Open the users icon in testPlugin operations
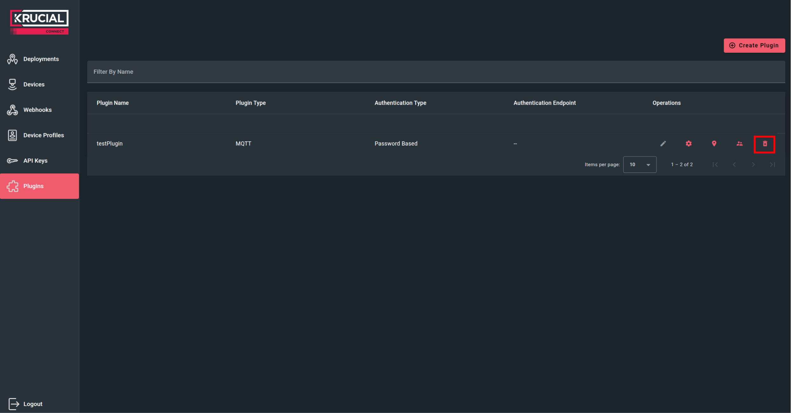 pyautogui.click(x=739, y=143)
